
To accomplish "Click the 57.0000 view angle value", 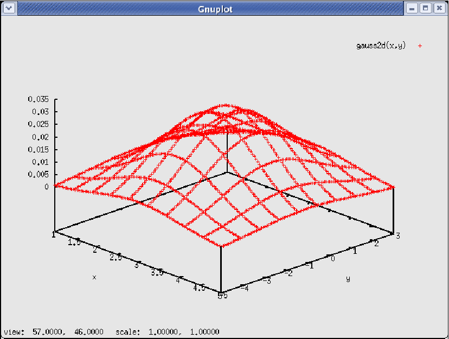I will (x=49, y=332).
